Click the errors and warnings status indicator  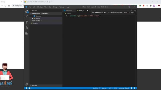click(x=29, y=88)
